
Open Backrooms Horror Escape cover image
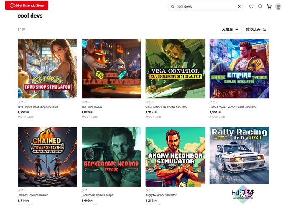point(111,157)
